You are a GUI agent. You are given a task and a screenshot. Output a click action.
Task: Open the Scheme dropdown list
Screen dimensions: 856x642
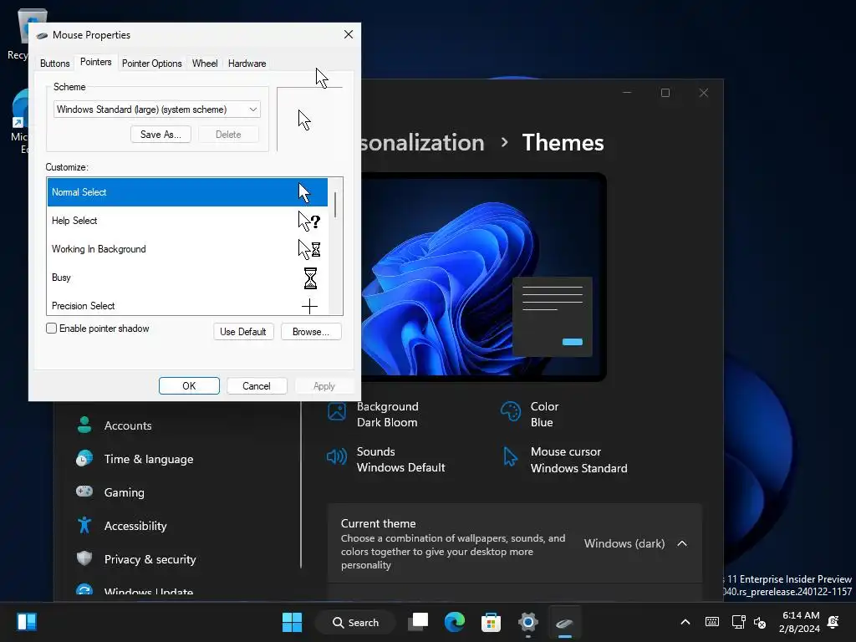pos(156,110)
